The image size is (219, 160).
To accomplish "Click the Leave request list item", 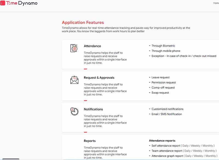I will (160, 78).
